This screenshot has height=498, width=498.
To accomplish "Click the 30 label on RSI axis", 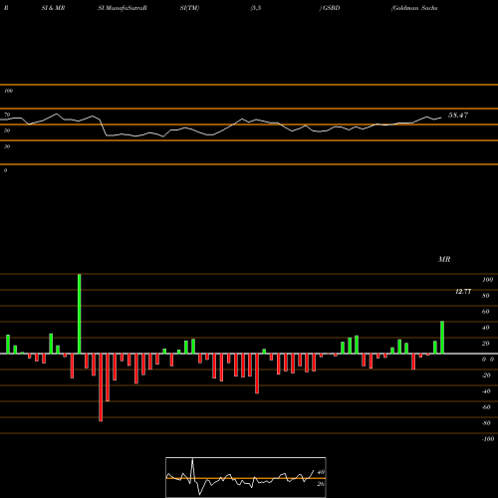I will click(7, 146).
